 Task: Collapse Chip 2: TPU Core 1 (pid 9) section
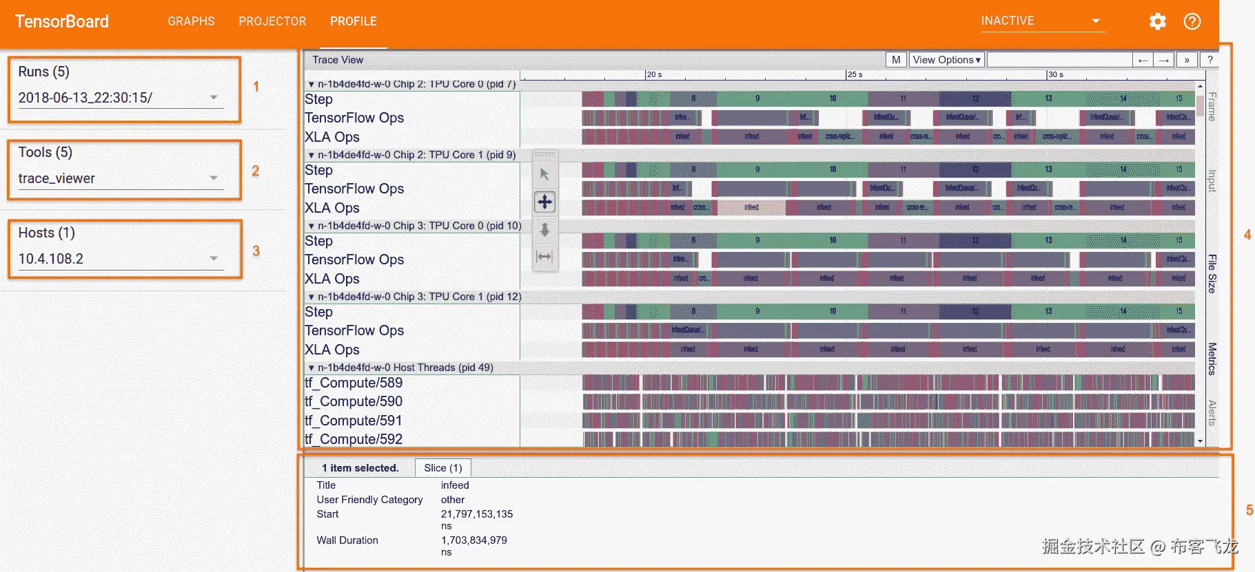click(312, 155)
